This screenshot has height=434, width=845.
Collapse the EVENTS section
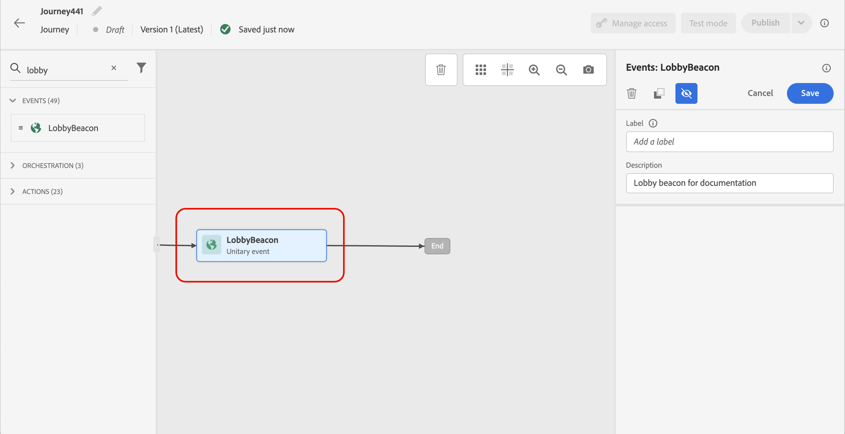(13, 101)
